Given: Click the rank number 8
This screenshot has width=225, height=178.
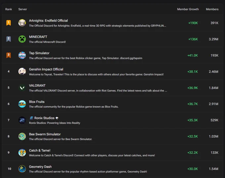Looking at the screenshot, I should pos(9,136).
